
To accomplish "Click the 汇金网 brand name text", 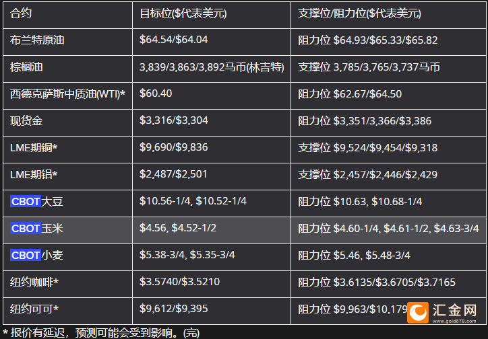I will click(454, 309).
